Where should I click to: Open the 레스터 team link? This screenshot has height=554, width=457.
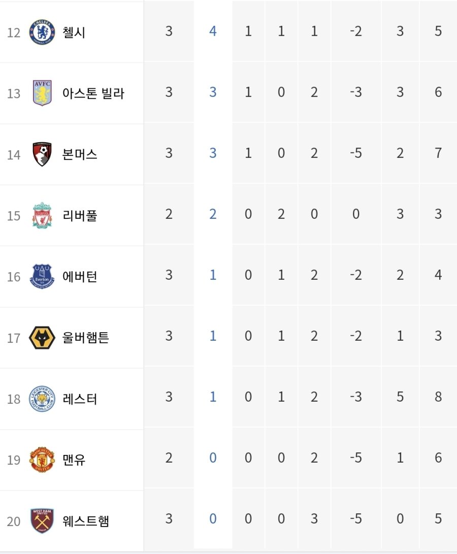click(x=80, y=399)
